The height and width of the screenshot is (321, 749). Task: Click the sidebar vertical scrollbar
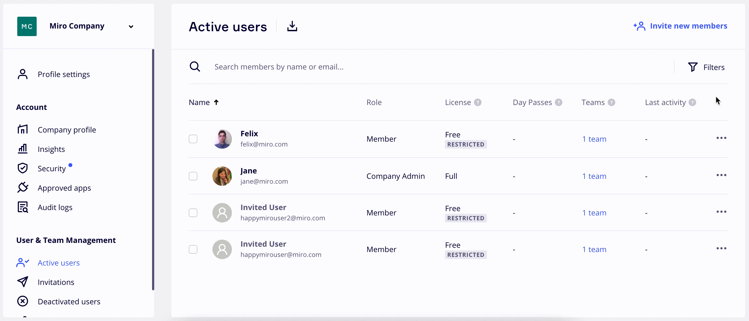(153, 170)
